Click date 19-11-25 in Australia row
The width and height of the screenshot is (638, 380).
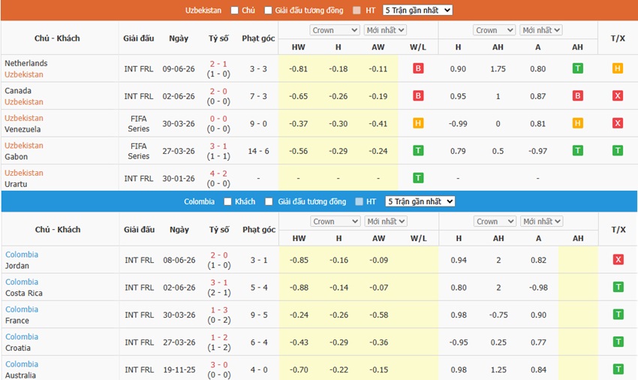(x=179, y=369)
